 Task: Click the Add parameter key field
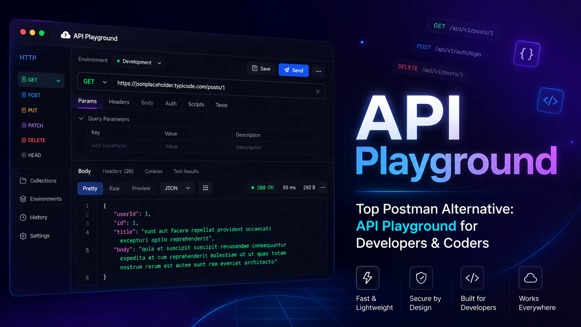(123, 146)
